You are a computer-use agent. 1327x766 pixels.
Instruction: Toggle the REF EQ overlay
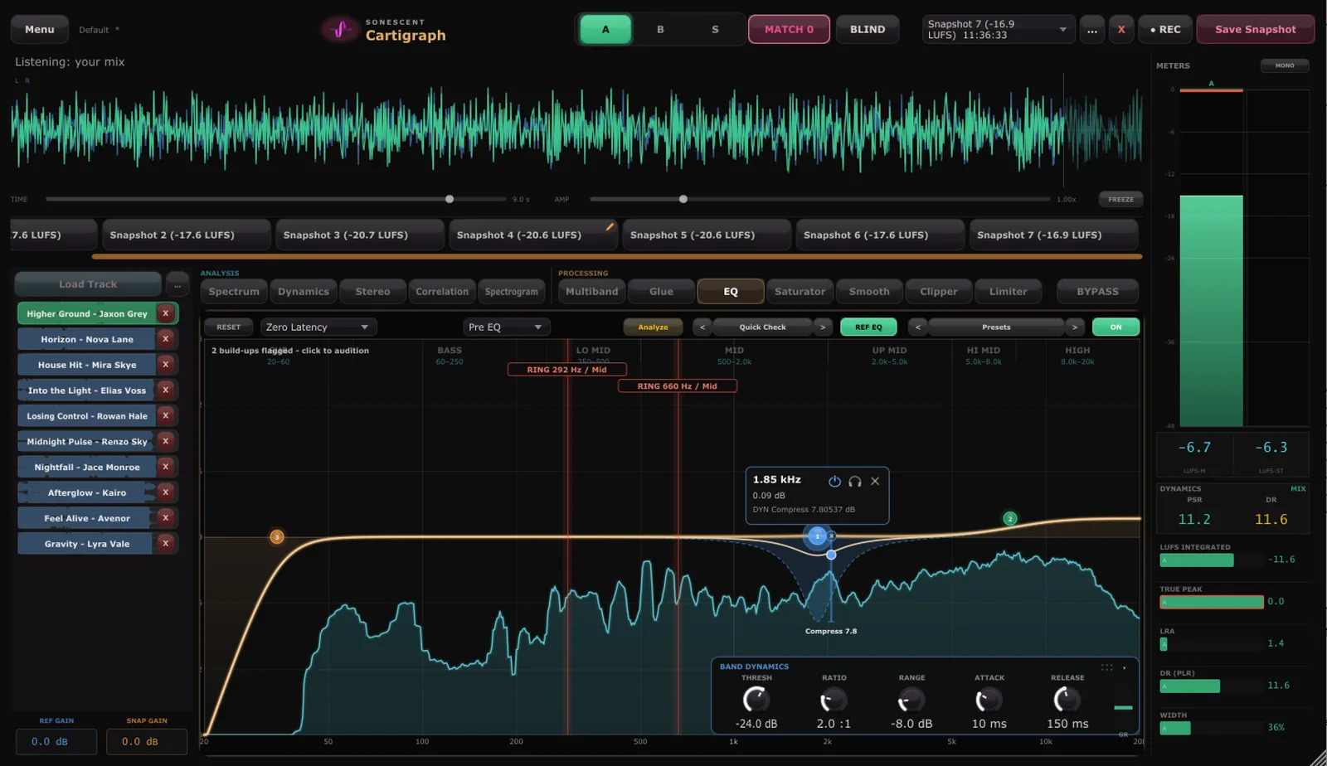point(868,327)
